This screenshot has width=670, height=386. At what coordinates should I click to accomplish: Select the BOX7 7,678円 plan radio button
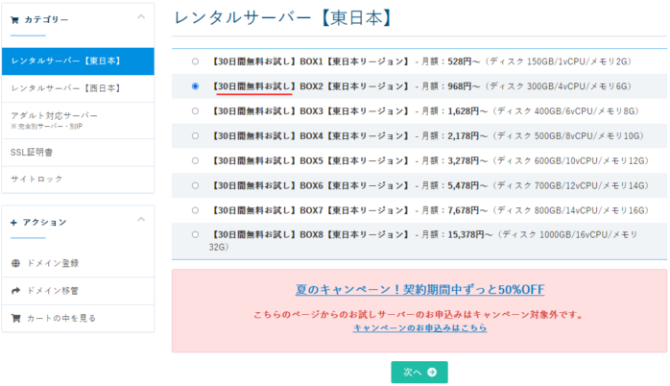(x=196, y=209)
